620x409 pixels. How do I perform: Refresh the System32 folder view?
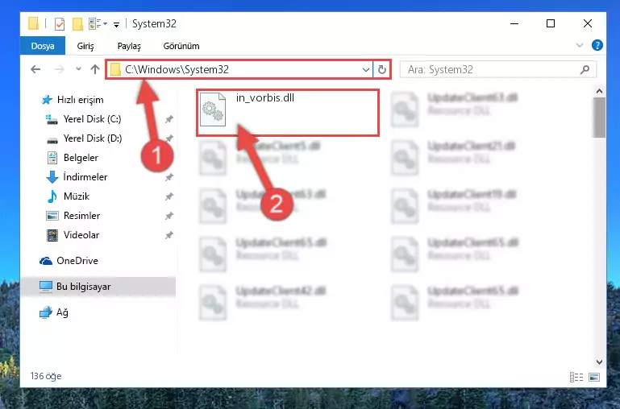381,70
